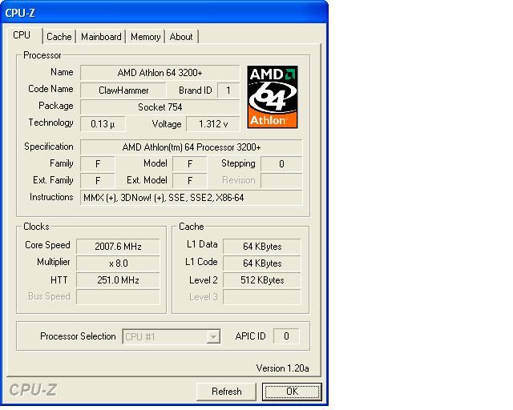Click the Version 1.20a label
Screen dimensions: 513x410
pos(282,368)
